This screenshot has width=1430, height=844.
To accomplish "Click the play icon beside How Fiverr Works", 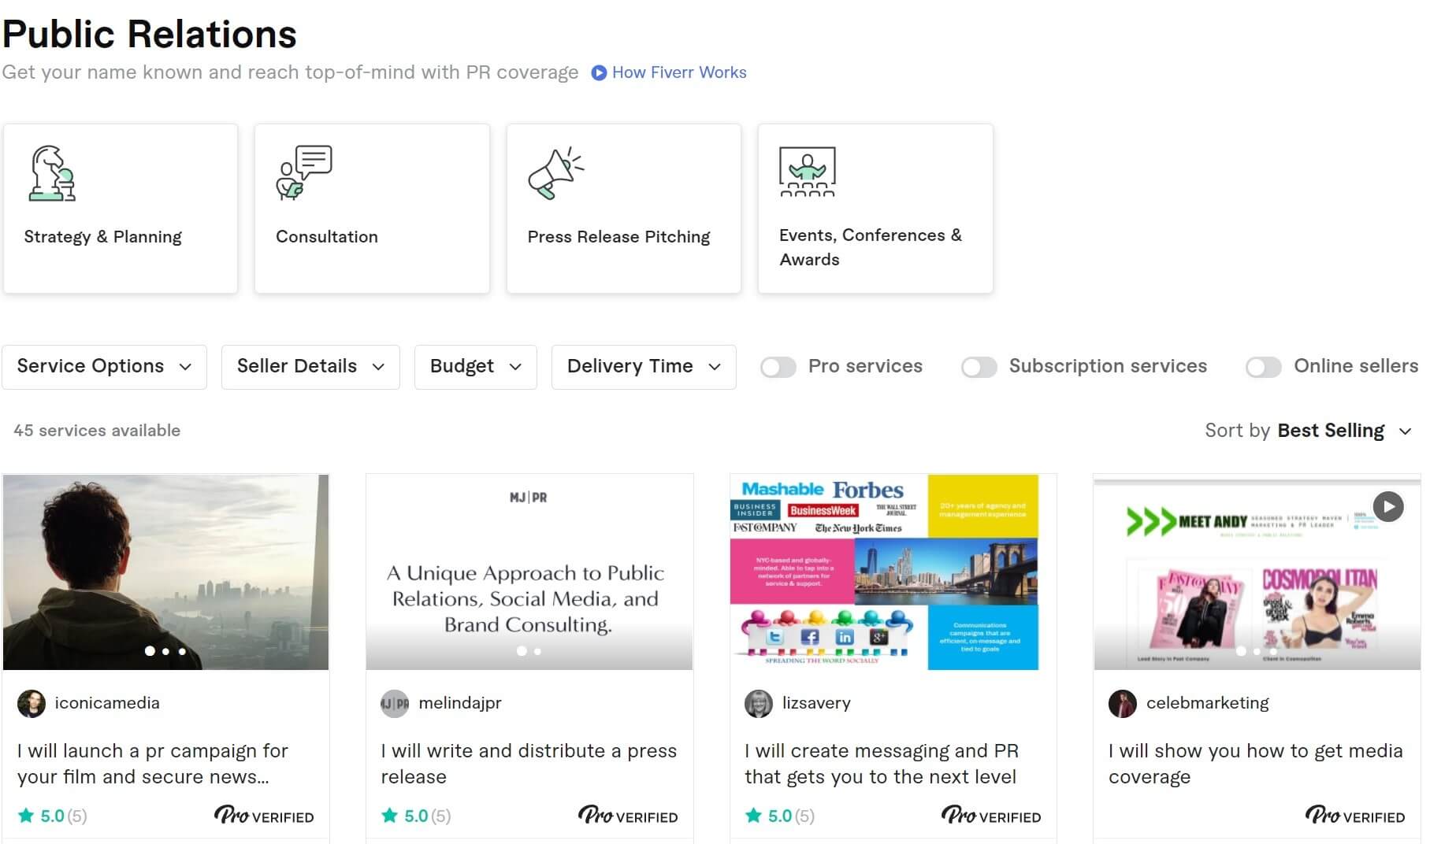I will 599,72.
